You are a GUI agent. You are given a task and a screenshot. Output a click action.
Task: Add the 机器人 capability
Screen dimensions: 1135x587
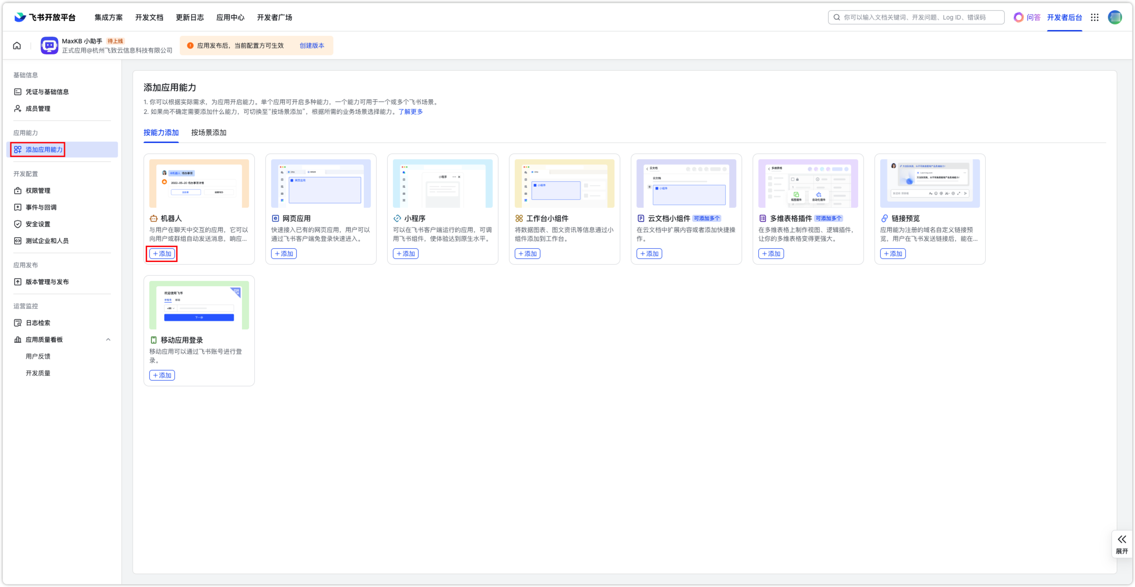coord(162,254)
